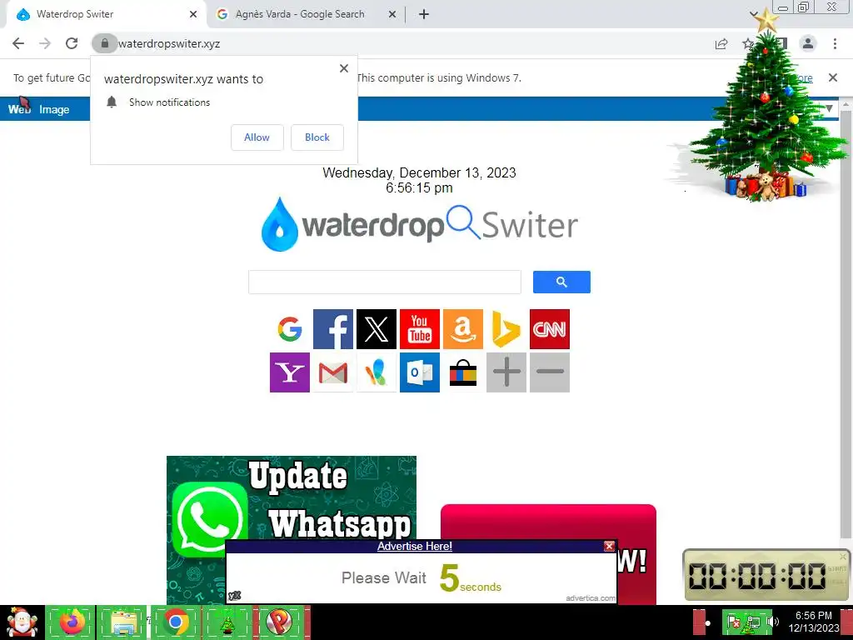Click the Advertise Here! link
Viewport: 853px width, 640px height.
click(415, 547)
